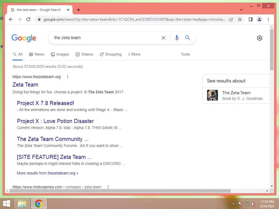This screenshot has width=279, height=209.
Task: Open The Zeta Team Community link
Action: point(53,139)
